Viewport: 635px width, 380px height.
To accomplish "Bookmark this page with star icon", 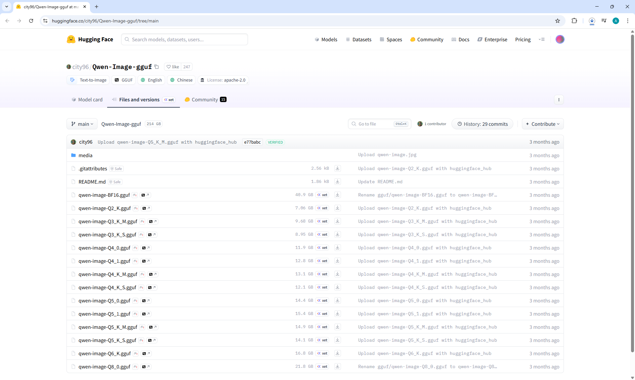I will (558, 21).
